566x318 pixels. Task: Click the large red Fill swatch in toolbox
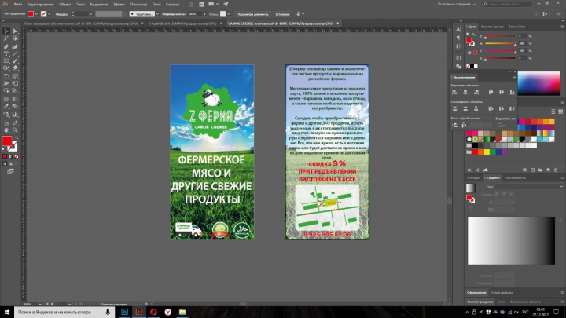click(7, 141)
